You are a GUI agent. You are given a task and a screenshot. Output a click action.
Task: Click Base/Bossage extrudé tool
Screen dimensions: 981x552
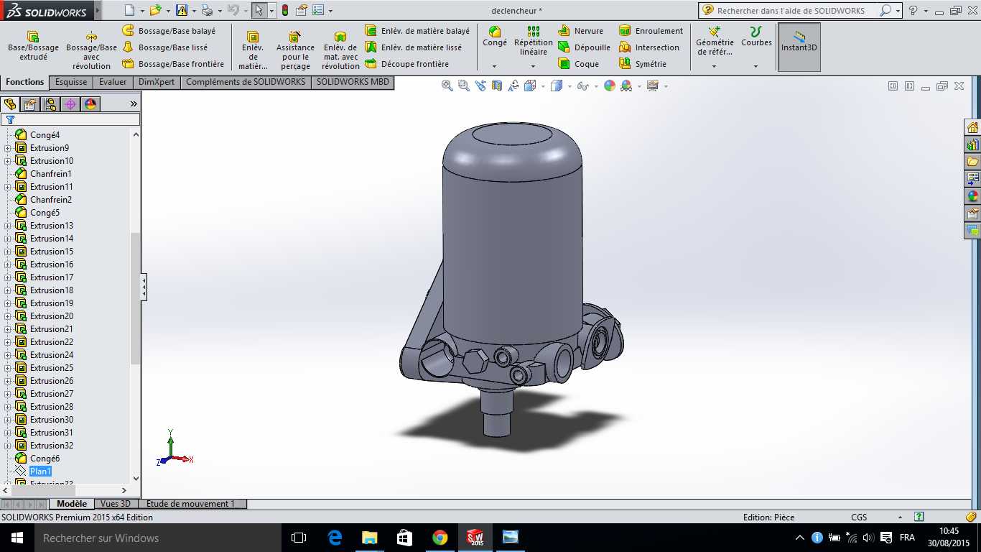point(33,45)
